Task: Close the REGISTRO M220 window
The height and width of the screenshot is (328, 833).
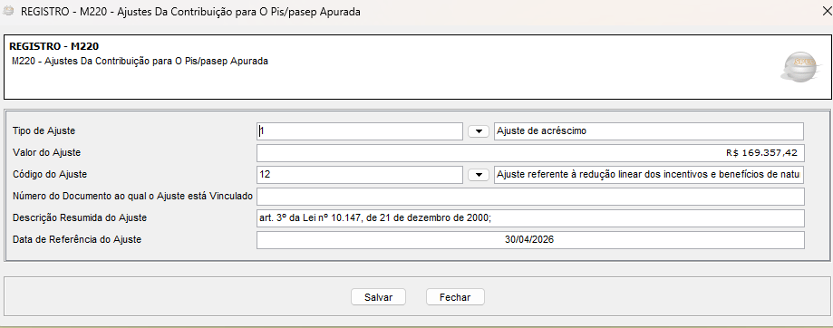Action: (x=827, y=11)
